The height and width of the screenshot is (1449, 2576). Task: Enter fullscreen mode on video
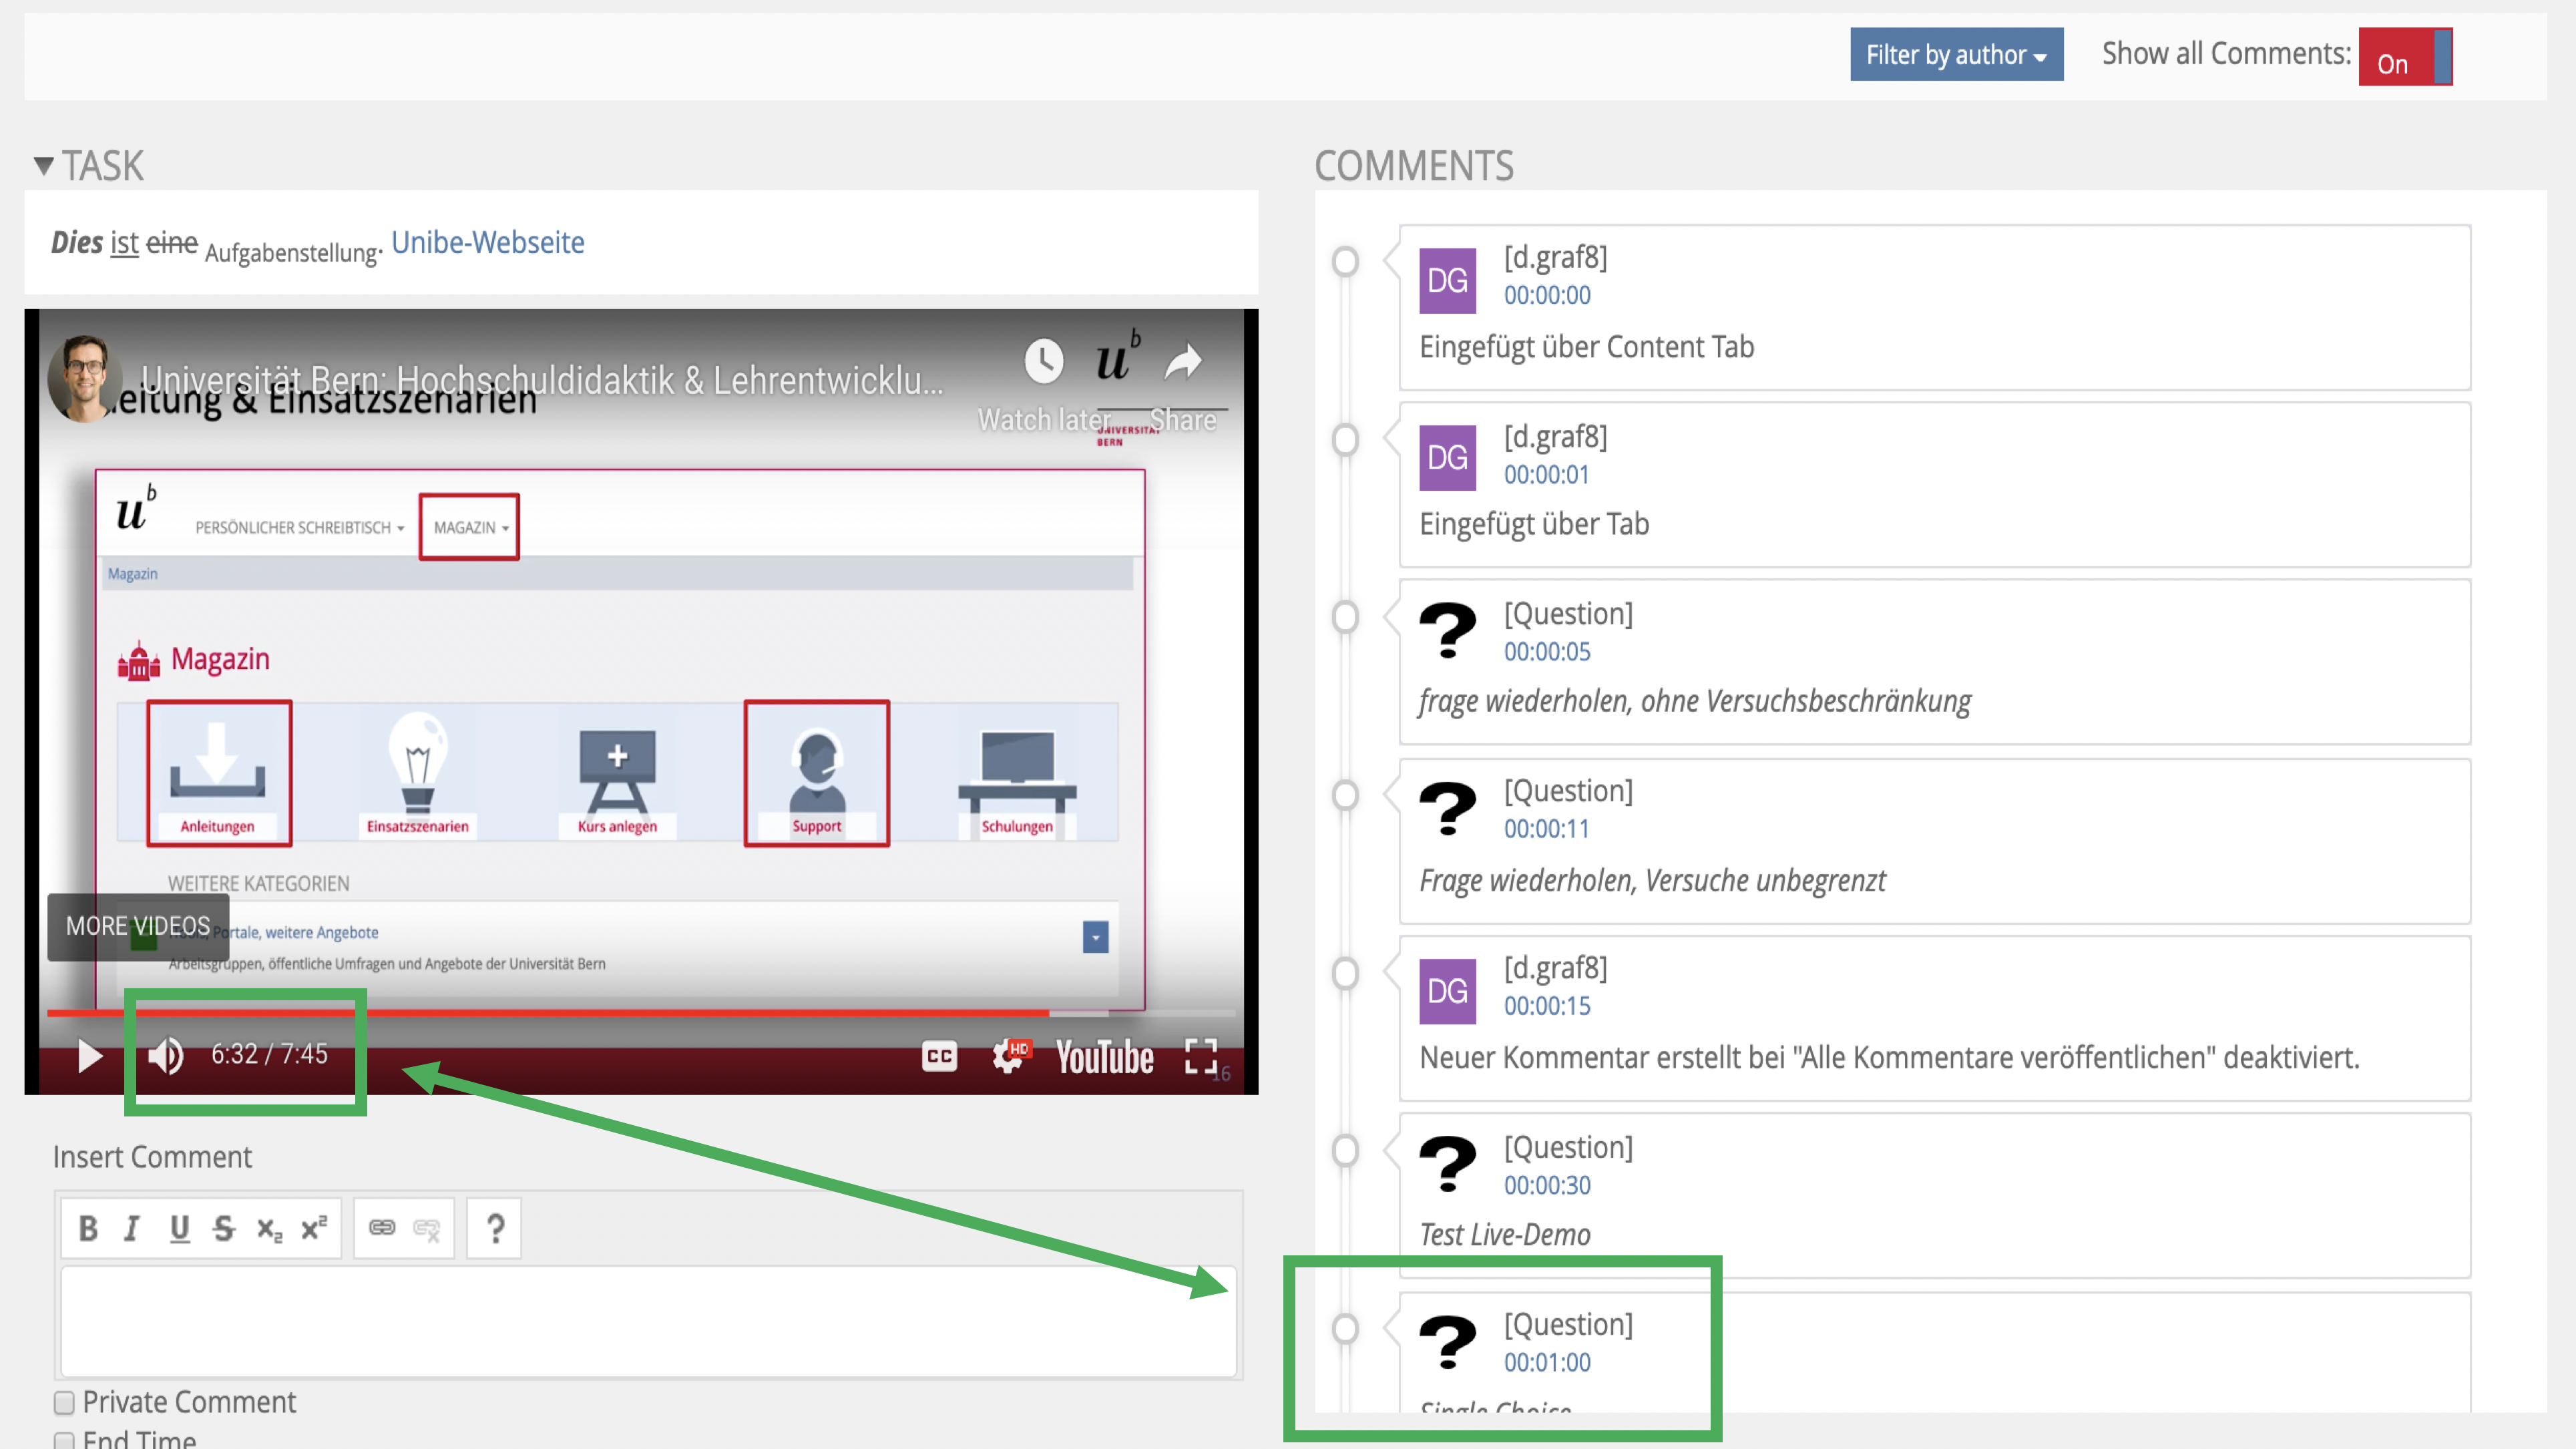click(1200, 1056)
